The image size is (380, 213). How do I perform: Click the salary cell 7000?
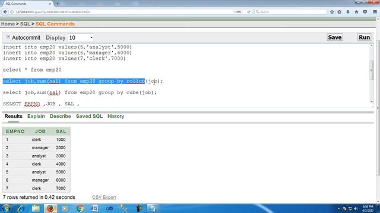[61, 188]
